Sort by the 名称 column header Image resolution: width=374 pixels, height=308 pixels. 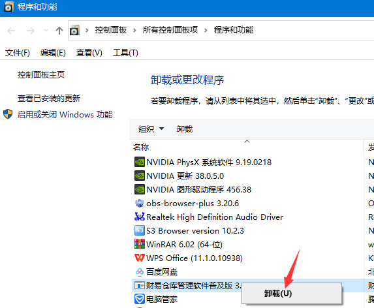click(141, 147)
